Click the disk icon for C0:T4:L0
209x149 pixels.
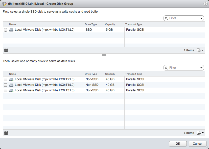pos(11,85)
